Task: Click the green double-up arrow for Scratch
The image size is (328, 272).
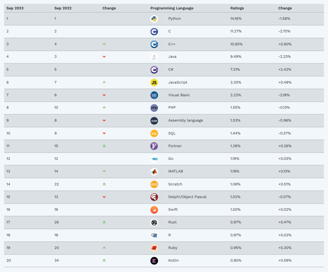Action: (104, 184)
